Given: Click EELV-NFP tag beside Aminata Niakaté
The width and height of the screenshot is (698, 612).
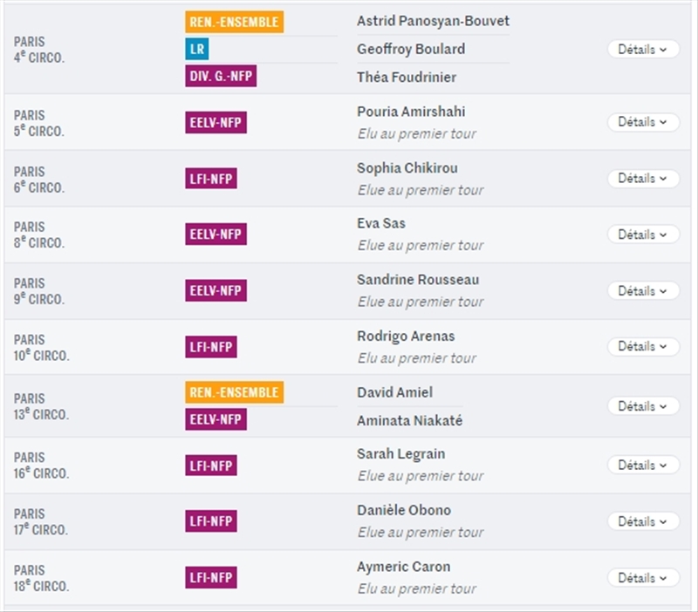Looking at the screenshot, I should tap(216, 420).
